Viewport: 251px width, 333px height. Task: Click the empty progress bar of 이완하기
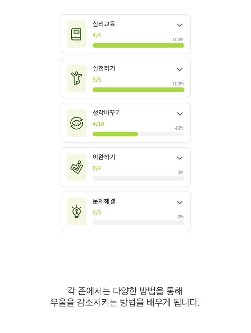click(138, 178)
